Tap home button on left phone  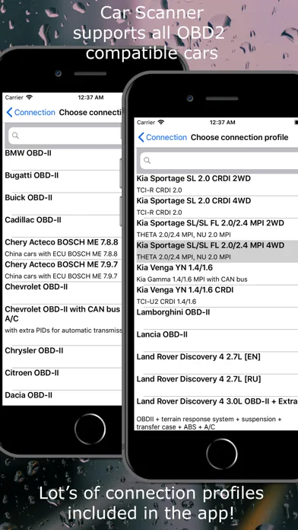pyautogui.click(x=90, y=429)
